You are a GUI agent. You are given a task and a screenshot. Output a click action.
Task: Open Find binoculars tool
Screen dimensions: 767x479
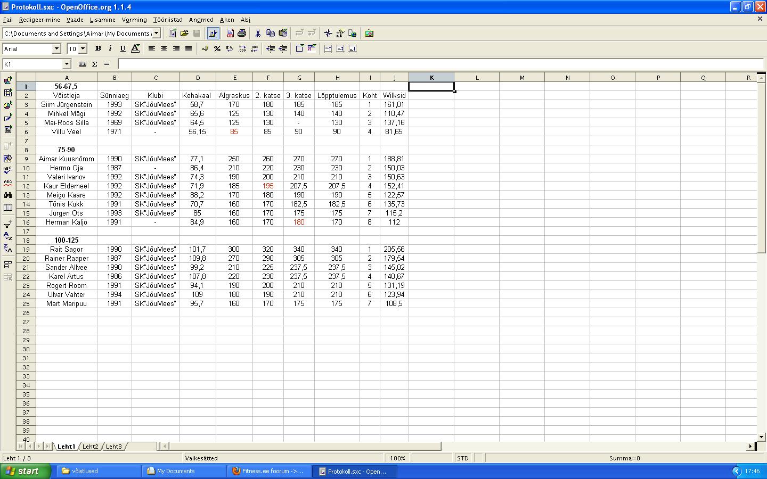[8, 195]
